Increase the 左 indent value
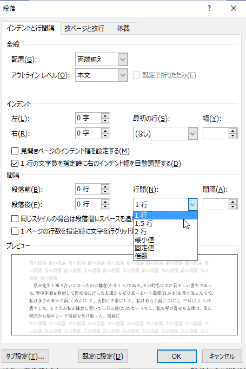Image resolution: width=246 pixels, height=369 pixels. 105,115
